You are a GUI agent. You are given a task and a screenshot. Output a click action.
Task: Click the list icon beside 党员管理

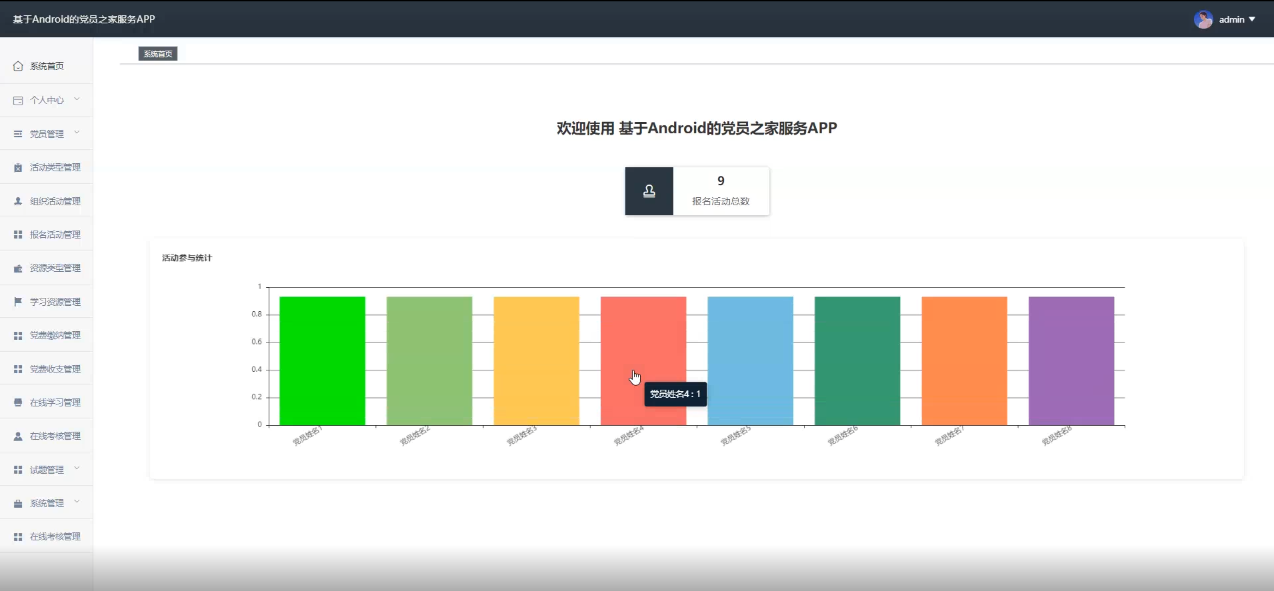pos(18,134)
